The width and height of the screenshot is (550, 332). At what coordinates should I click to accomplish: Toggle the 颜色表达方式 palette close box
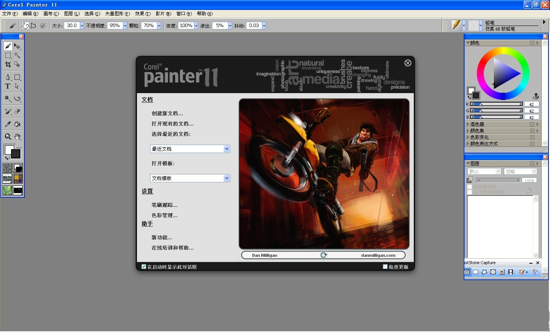(532, 144)
